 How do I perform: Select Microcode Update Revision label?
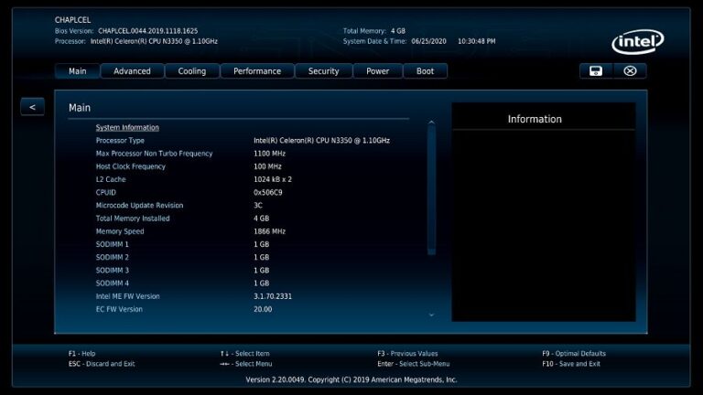139,206
